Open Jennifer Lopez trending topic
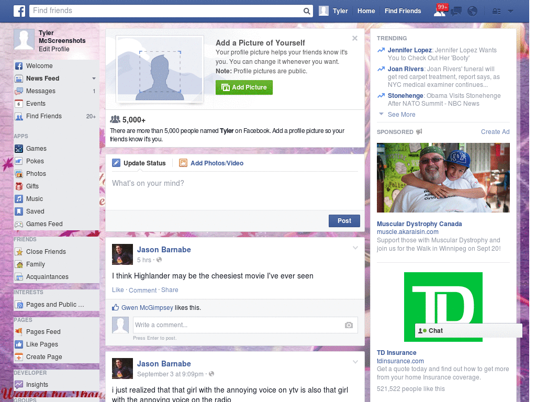Screen dimensions: 536x402 (409, 50)
